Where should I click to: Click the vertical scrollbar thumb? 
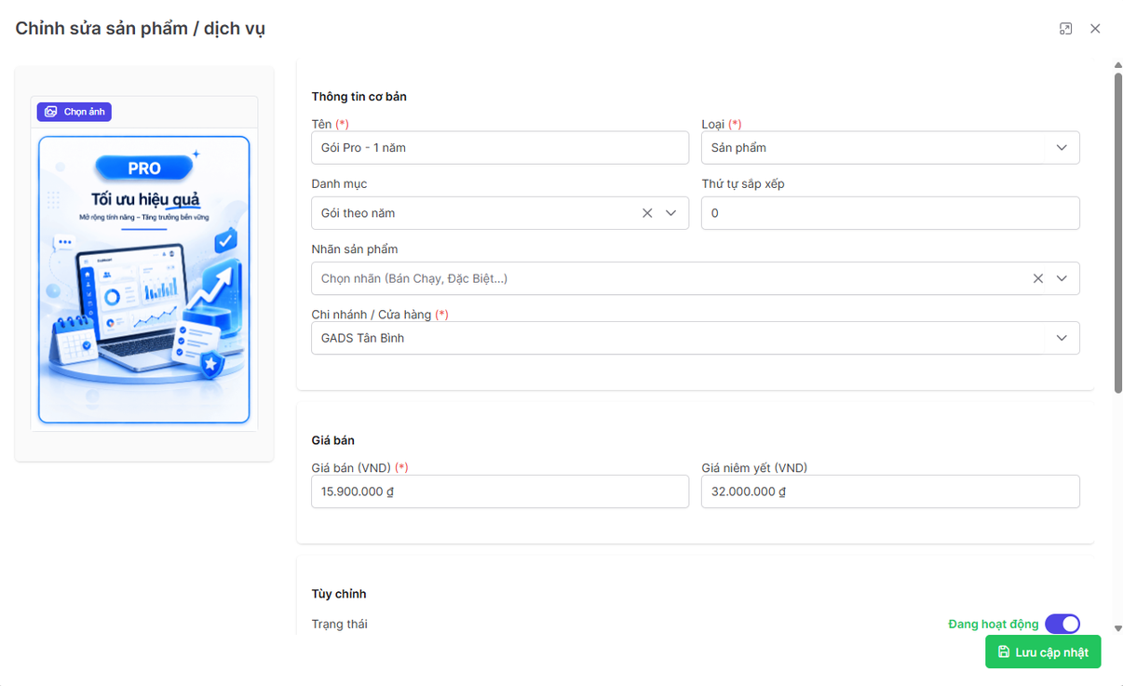point(1118,233)
